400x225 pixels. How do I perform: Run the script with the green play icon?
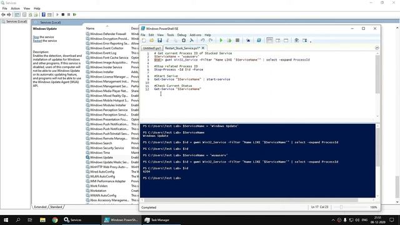point(221,40)
